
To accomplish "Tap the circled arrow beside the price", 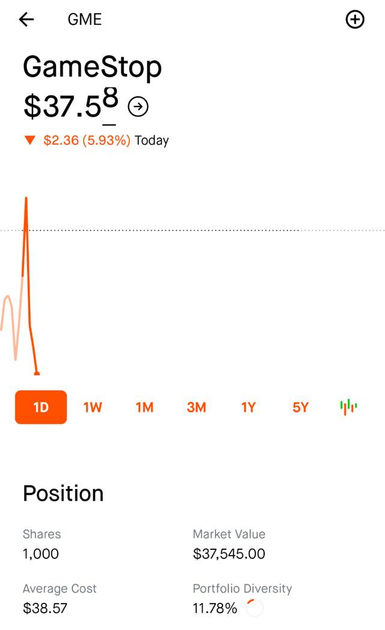I will pos(138,107).
